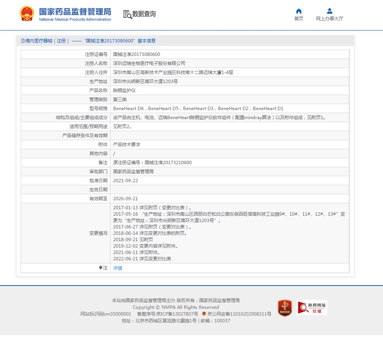Click 国家药品监督管理局 site title
Image resolution: width=383 pixels, height=340 pixels.
click(x=75, y=12)
